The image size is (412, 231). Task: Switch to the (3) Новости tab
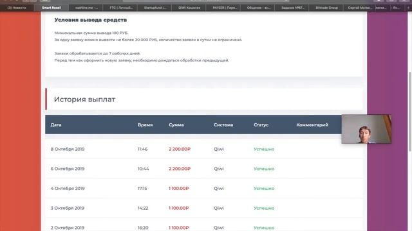[17, 8]
